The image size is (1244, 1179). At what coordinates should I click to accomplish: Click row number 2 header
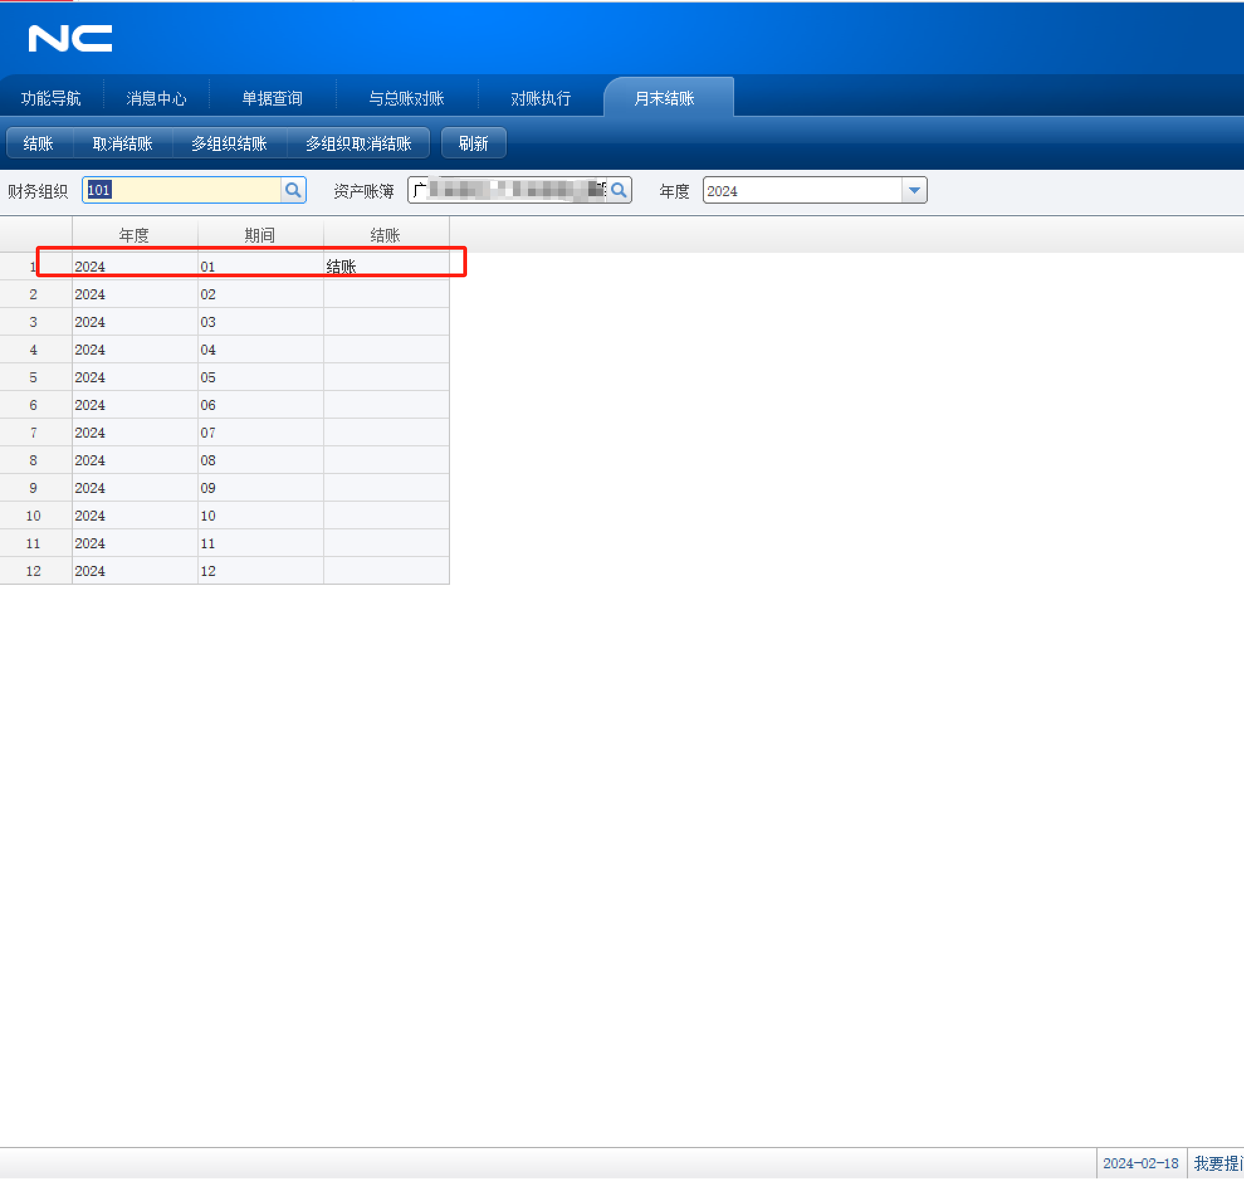tap(35, 294)
